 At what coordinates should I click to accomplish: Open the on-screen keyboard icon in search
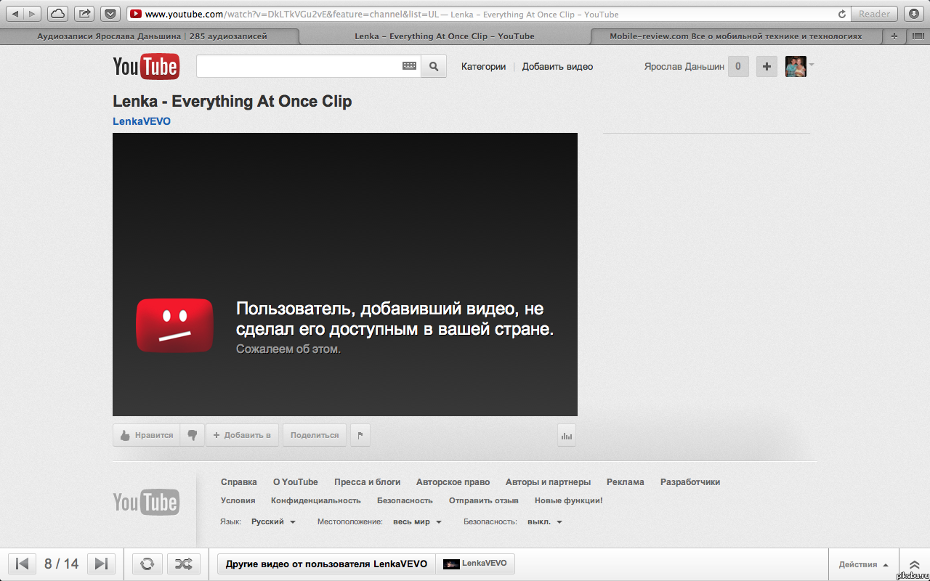pyautogui.click(x=409, y=66)
